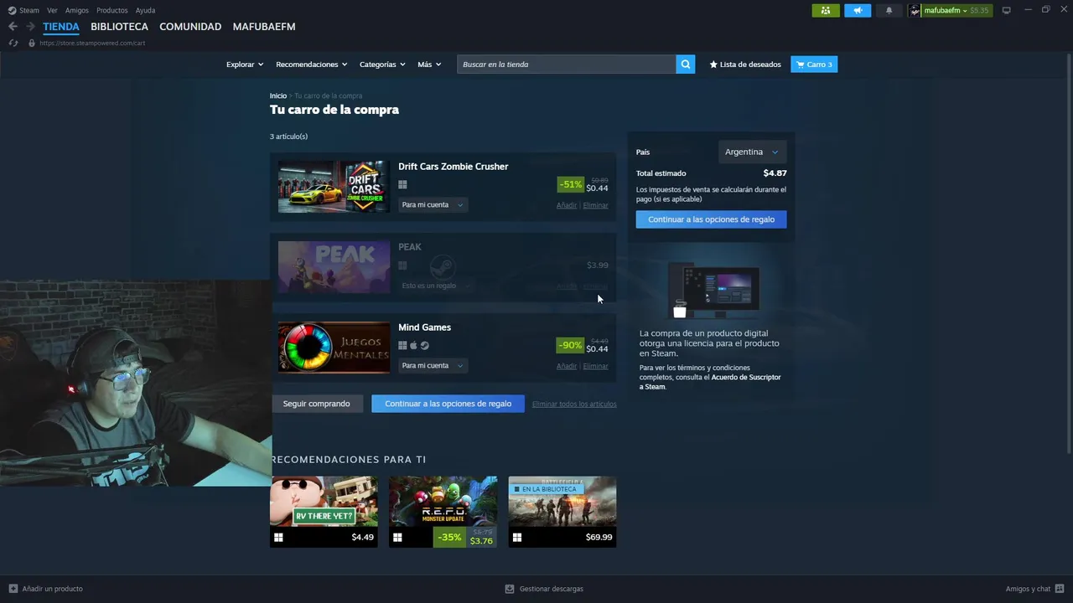Click the store URL address bar
Viewport: 1073px width, 603px height.
coord(92,43)
